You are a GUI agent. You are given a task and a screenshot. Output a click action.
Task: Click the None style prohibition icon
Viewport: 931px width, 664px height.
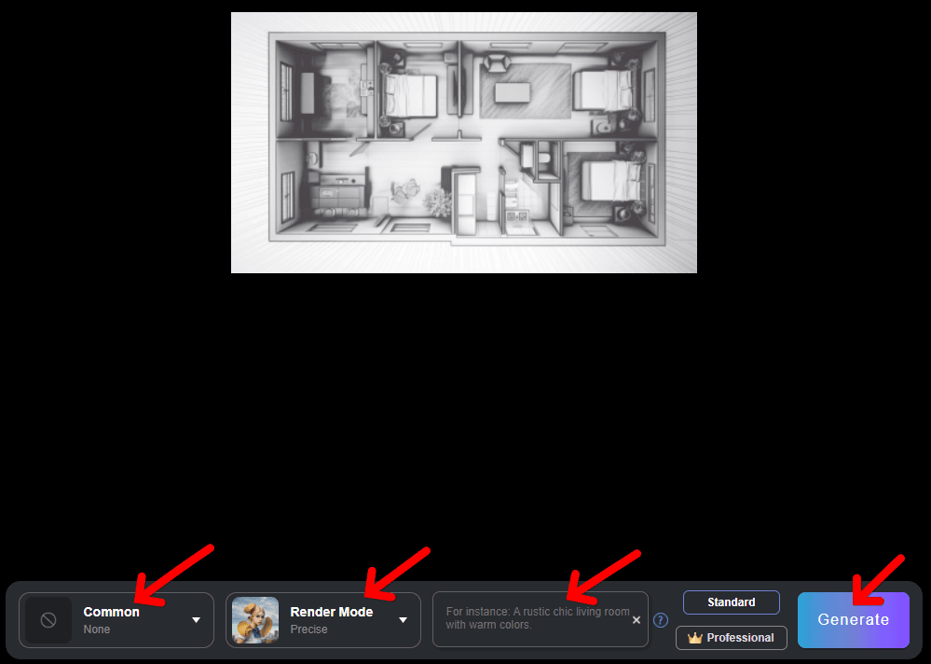[x=48, y=620]
